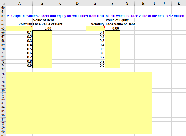Select column G header
The image size is (186, 136).
127,4
